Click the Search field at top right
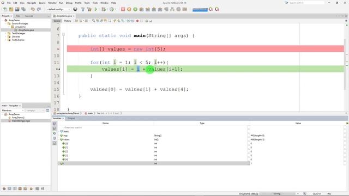This screenshot has width=349, height=196. (306, 3)
